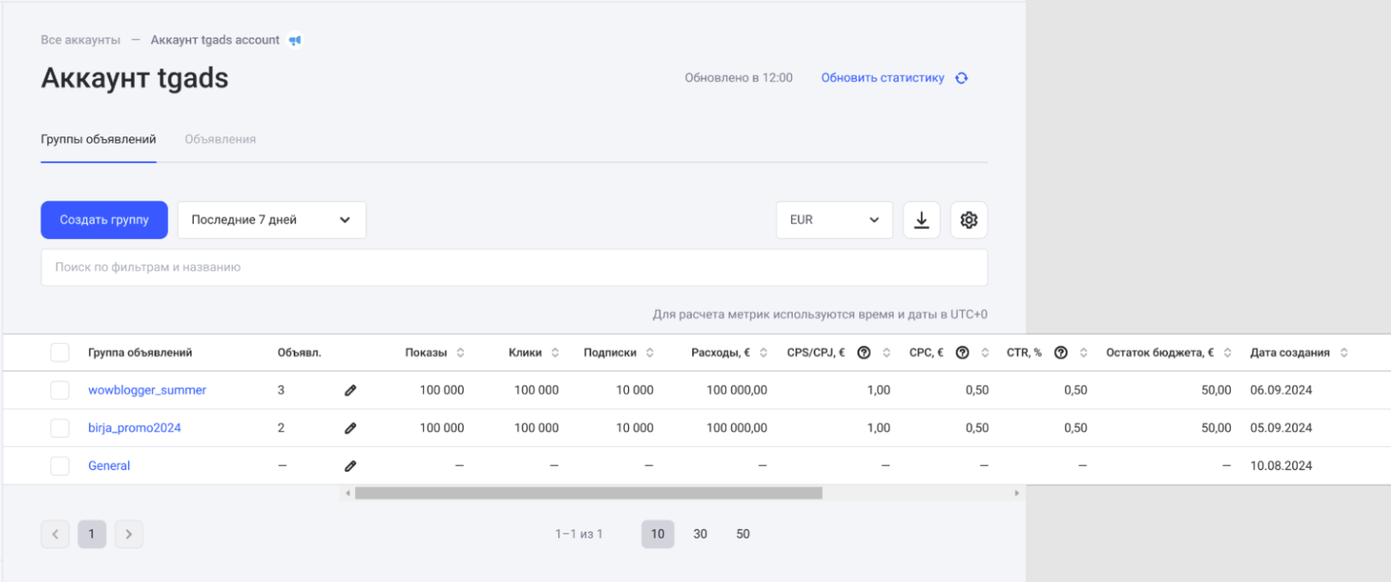Click the refresh arrows icon beside Обновить статистику
Image resolution: width=1391 pixels, height=582 pixels.
pos(962,78)
